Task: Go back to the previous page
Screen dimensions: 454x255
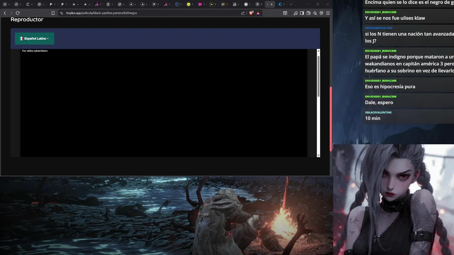Action: [x=5, y=13]
